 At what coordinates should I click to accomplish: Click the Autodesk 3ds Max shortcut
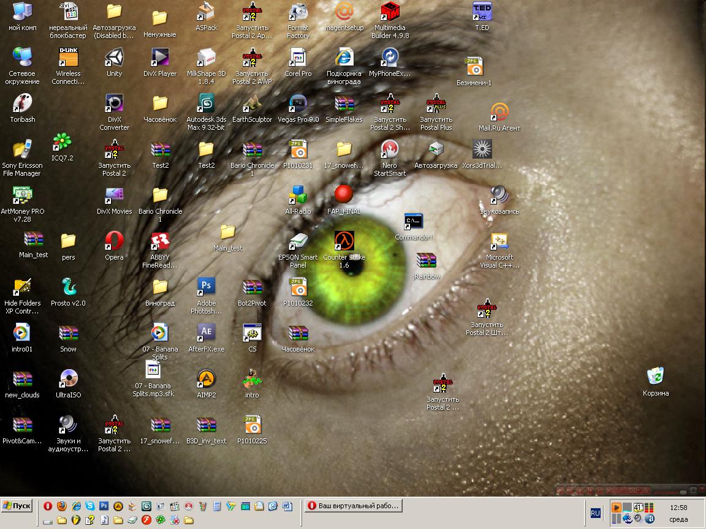206,105
